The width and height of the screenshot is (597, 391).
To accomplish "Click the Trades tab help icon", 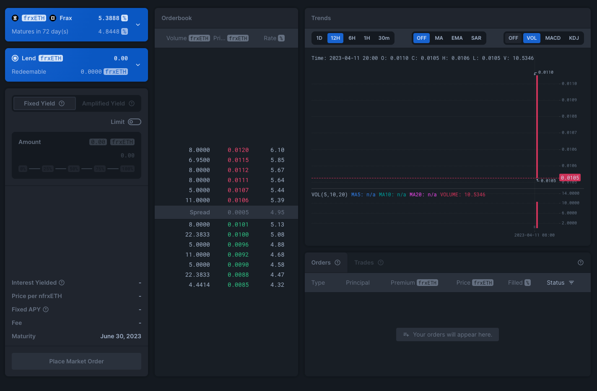I will click(381, 262).
